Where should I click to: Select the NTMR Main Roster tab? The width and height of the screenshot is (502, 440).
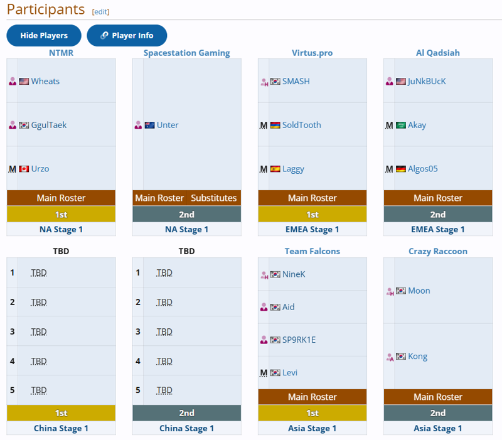tap(61, 198)
